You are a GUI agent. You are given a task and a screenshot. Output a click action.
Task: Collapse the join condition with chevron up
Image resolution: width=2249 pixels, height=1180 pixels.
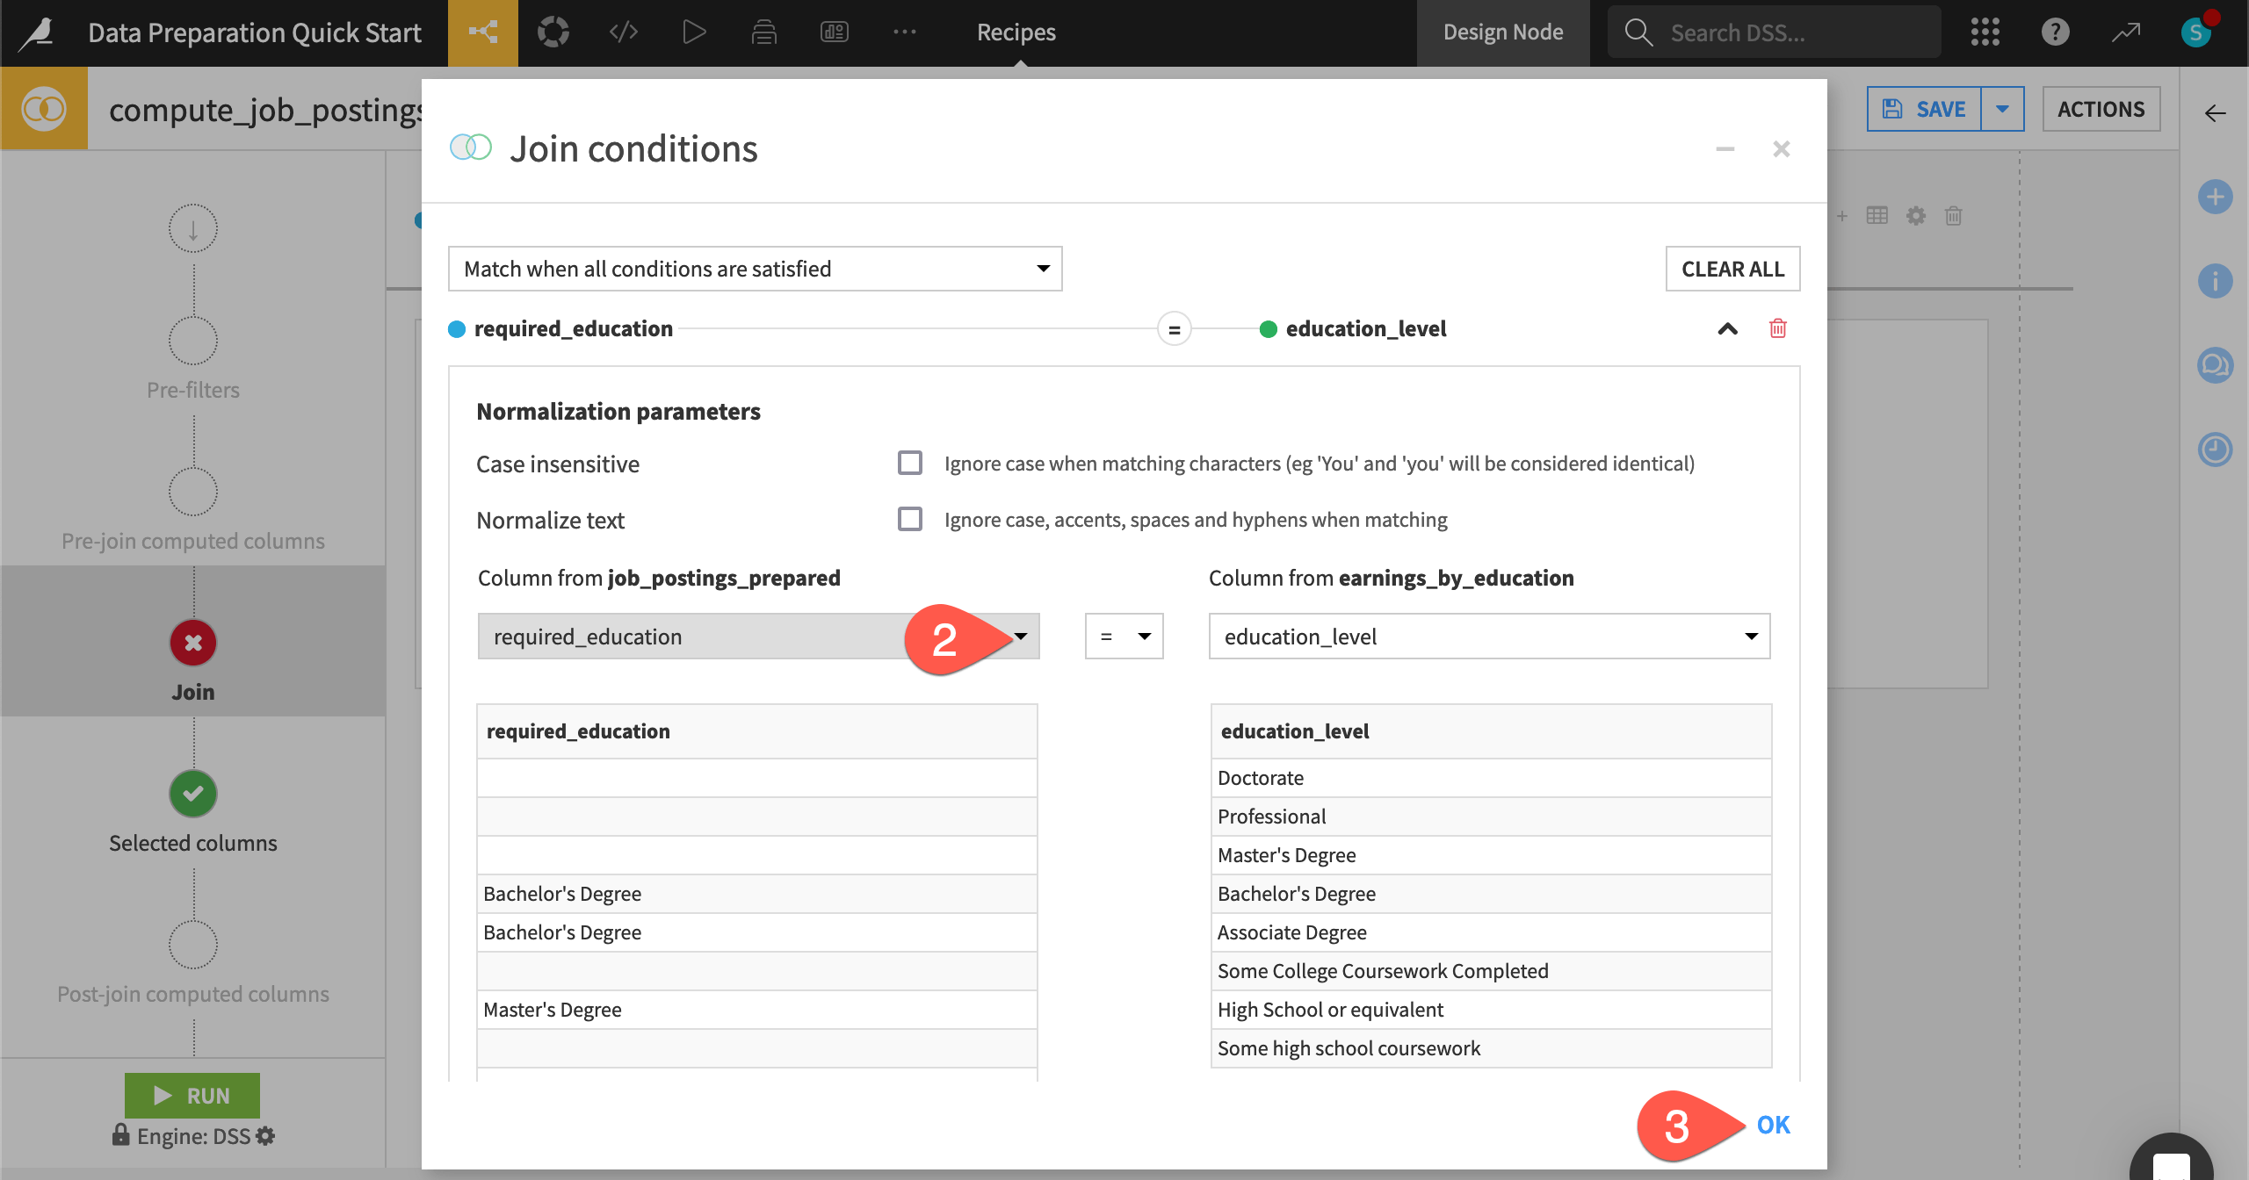click(x=1727, y=328)
